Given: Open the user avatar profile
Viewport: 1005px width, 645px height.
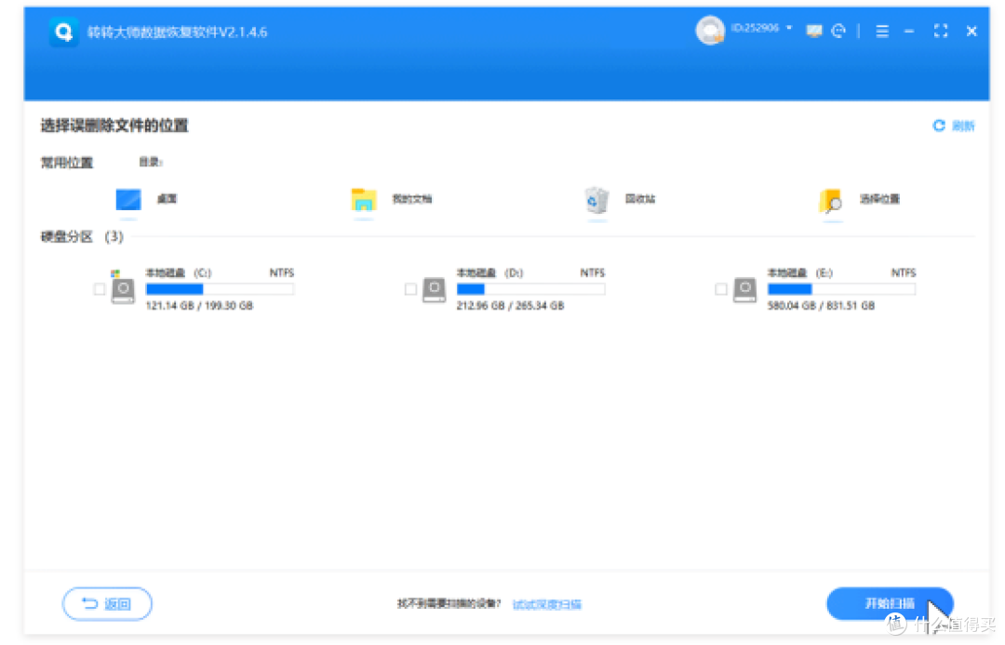Looking at the screenshot, I should point(709,30).
